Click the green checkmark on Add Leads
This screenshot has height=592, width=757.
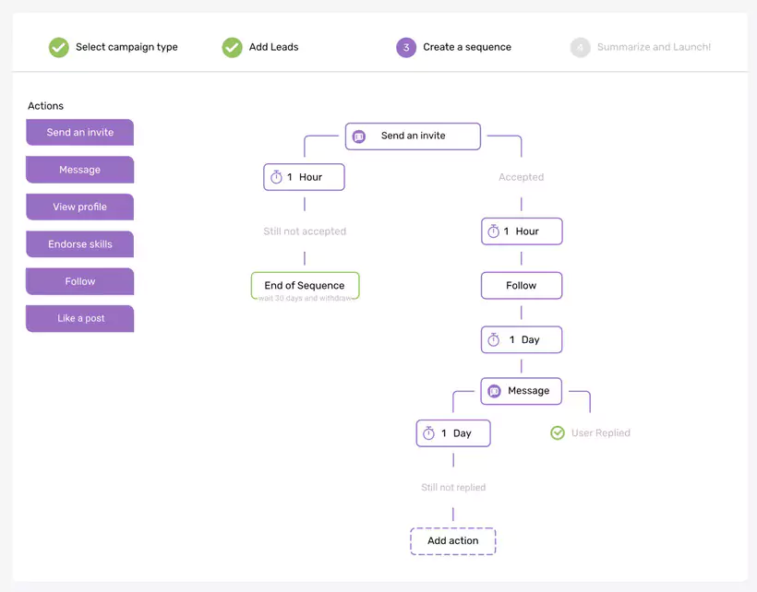click(232, 46)
